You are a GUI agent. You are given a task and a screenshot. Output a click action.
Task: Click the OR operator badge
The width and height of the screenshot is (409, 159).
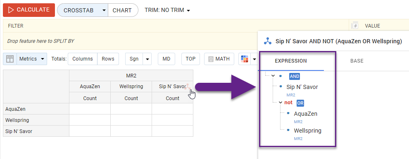[300, 103]
